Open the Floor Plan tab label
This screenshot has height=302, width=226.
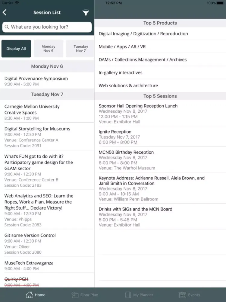[89, 295]
